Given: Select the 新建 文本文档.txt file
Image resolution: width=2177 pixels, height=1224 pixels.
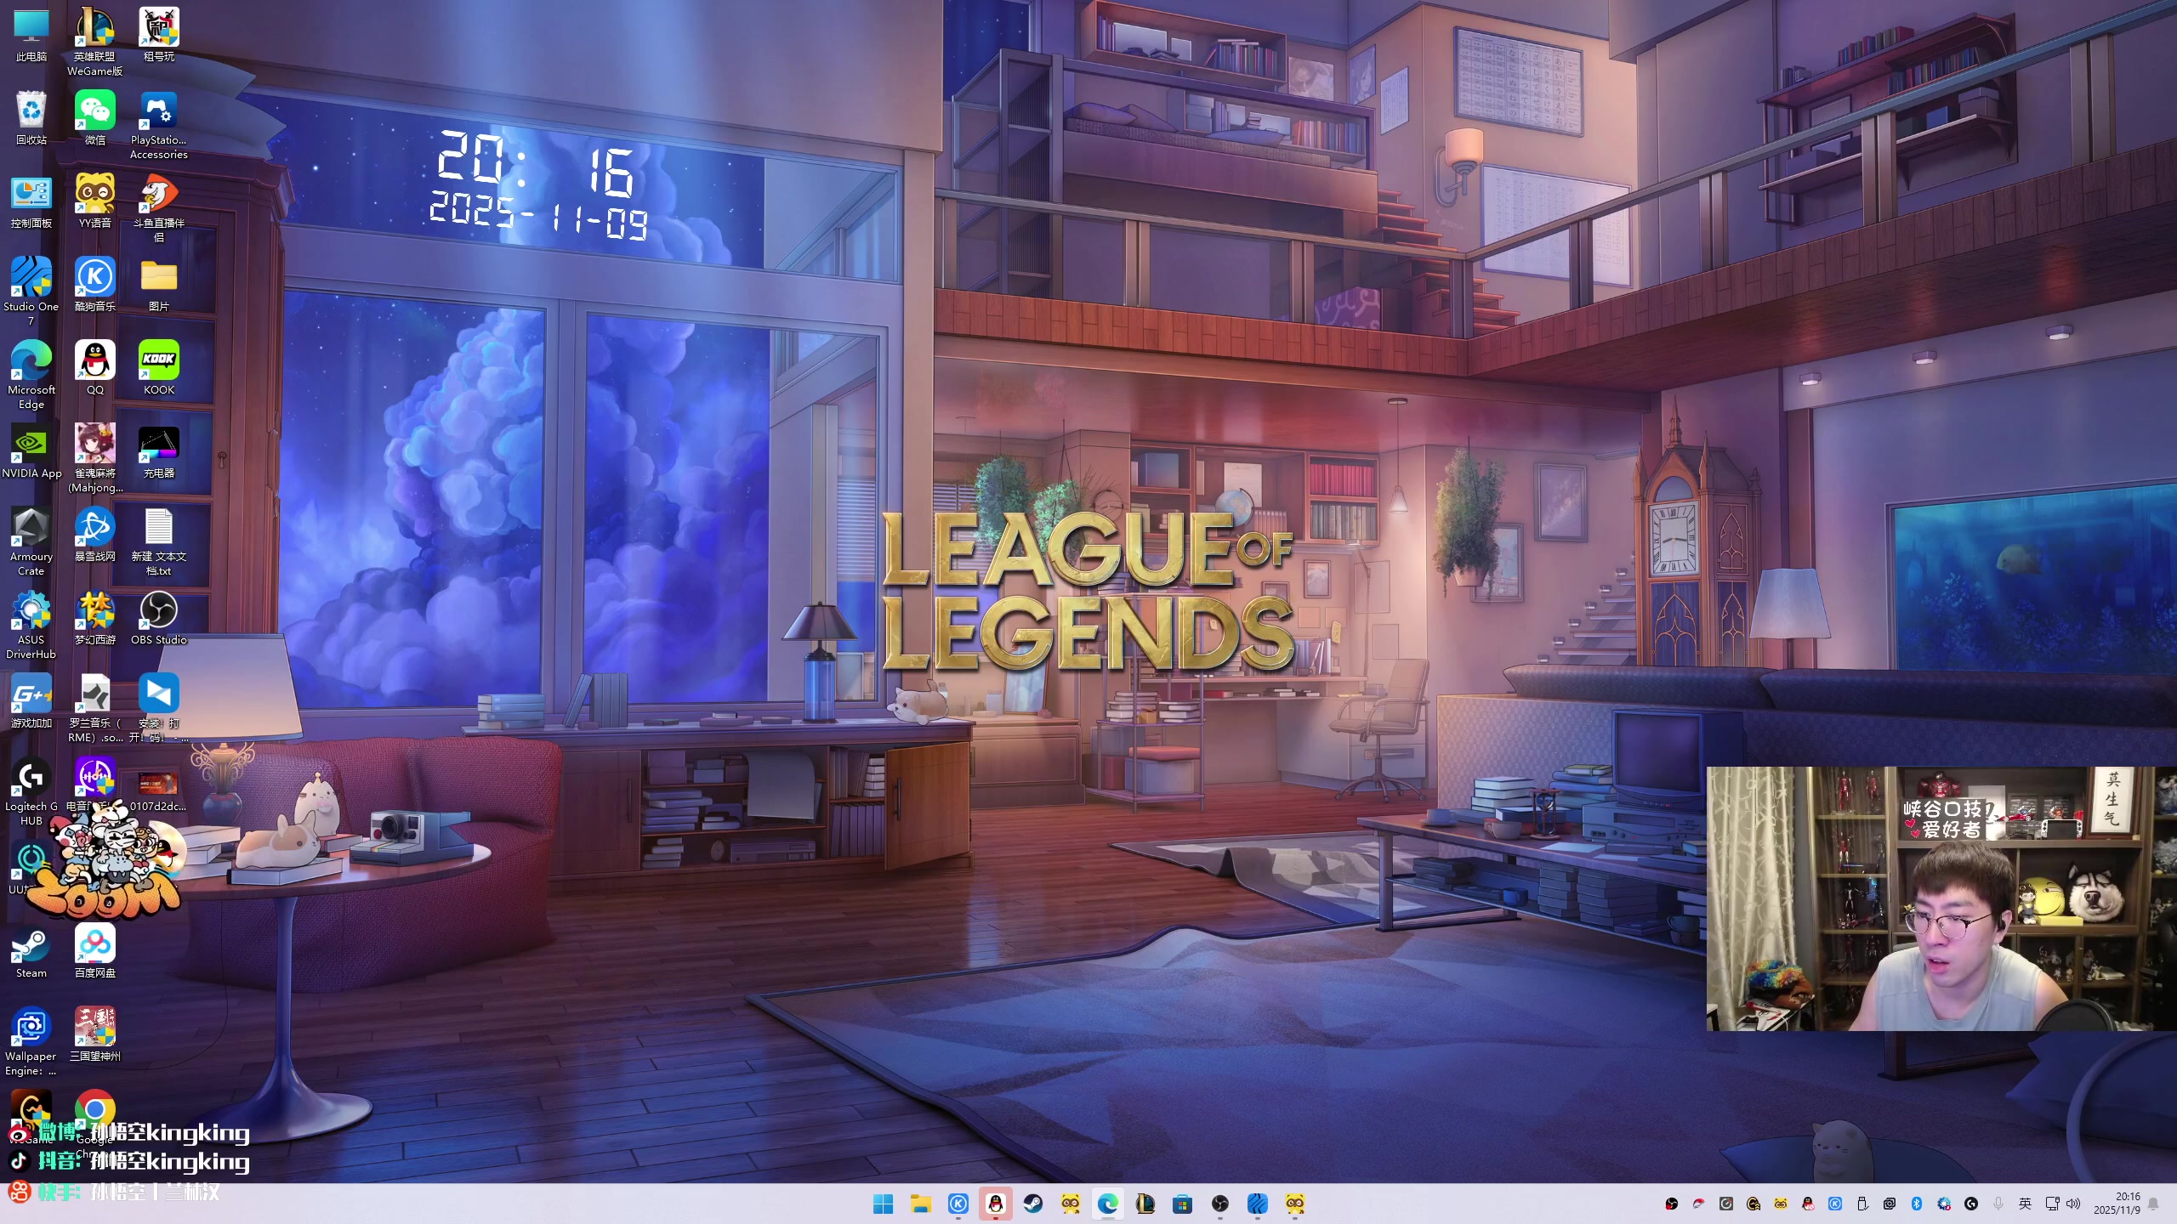Looking at the screenshot, I should pyautogui.click(x=158, y=528).
